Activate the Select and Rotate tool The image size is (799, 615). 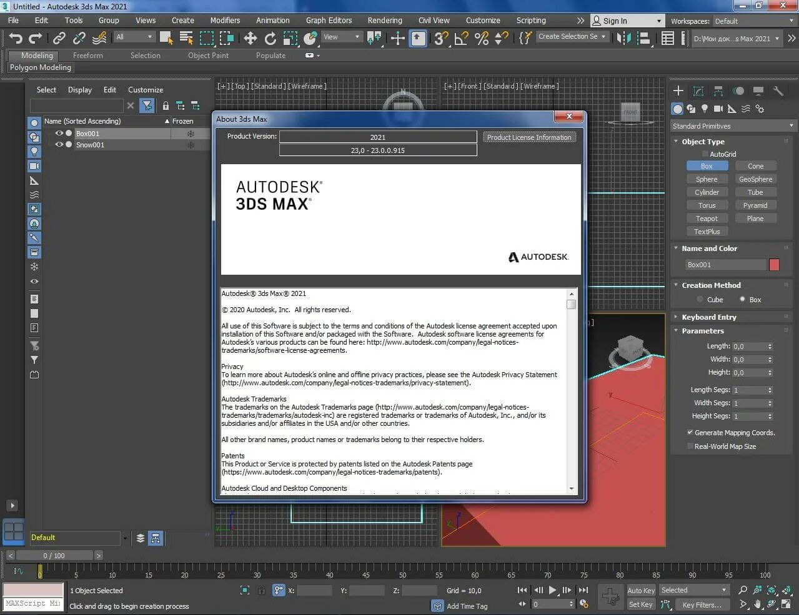point(270,38)
